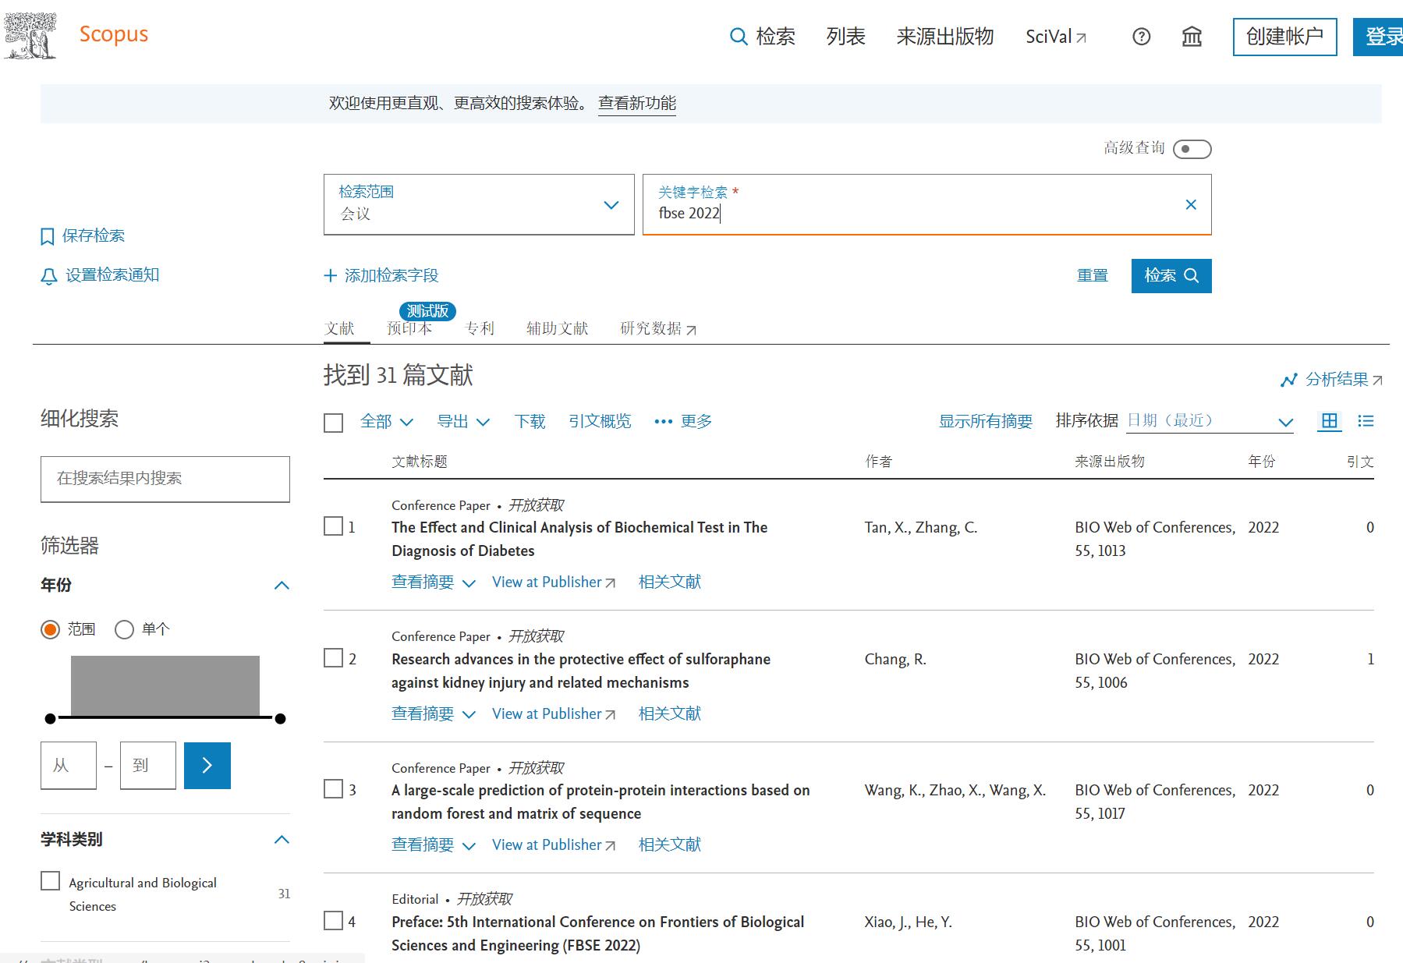This screenshot has height=963, width=1403.
Task: Open the help question mark icon
Action: 1141,37
